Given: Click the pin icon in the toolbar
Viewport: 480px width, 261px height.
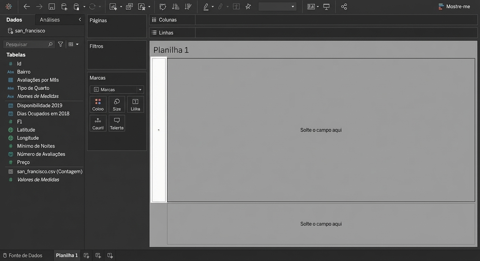Looking at the screenshot, I should click(x=248, y=7).
